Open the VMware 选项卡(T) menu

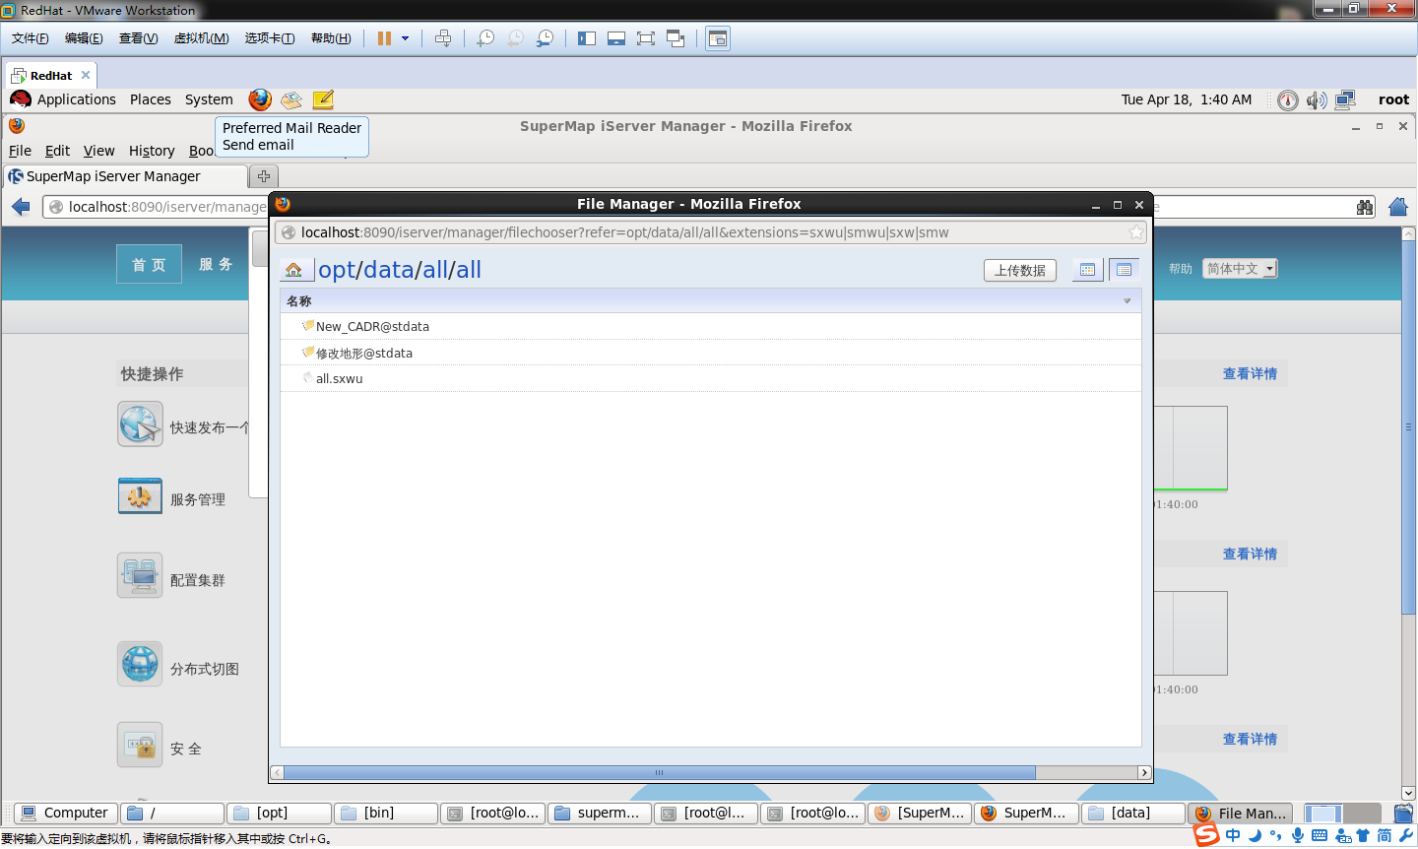coord(270,38)
